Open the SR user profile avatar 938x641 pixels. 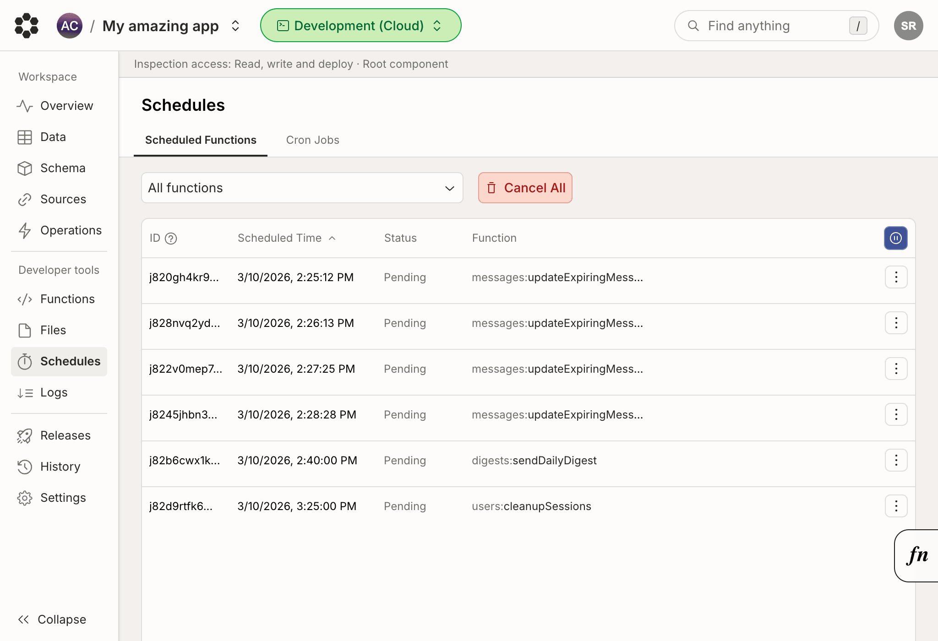(908, 26)
